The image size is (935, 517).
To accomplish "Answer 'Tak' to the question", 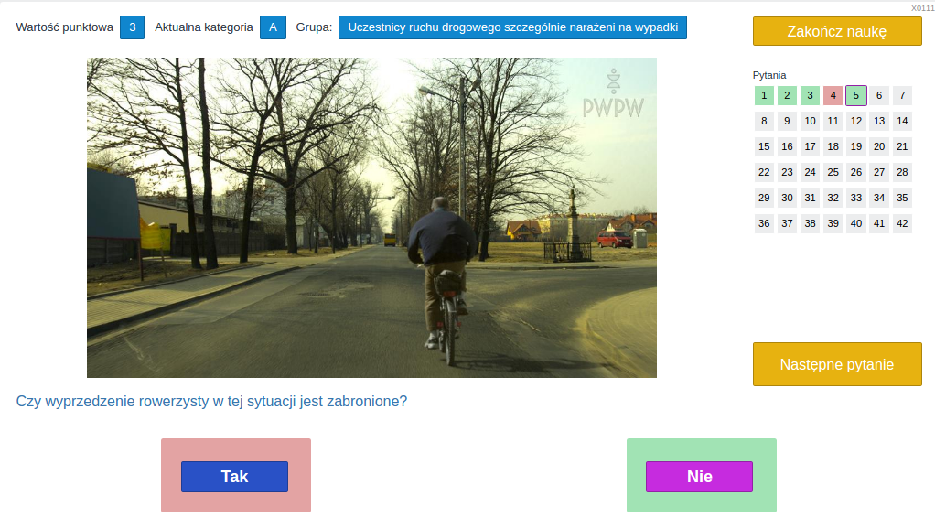I will [x=234, y=477].
